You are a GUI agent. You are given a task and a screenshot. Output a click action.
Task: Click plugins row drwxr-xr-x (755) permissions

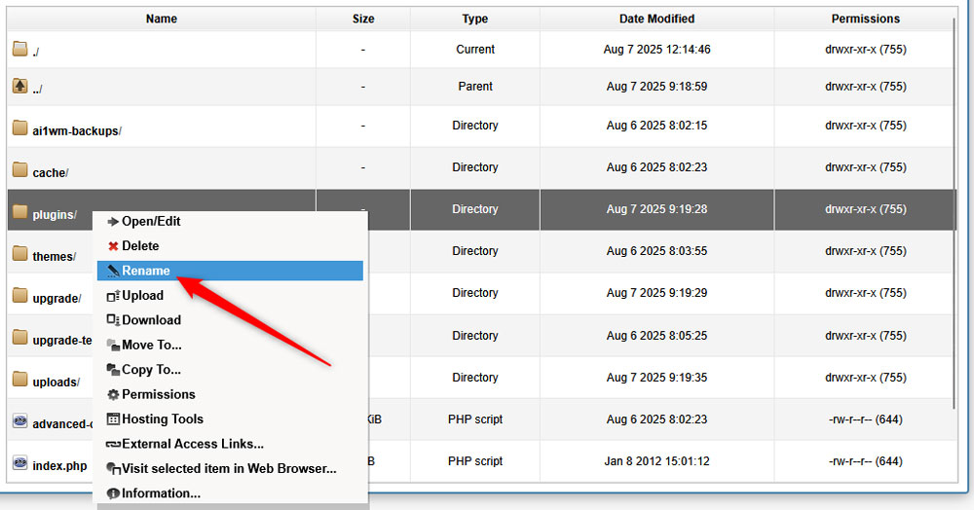pyautogui.click(x=865, y=209)
